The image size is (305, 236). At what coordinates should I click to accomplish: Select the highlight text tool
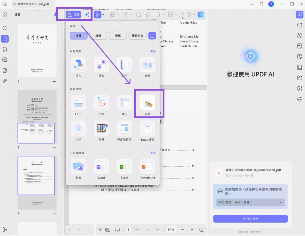pyautogui.click(x=113, y=15)
